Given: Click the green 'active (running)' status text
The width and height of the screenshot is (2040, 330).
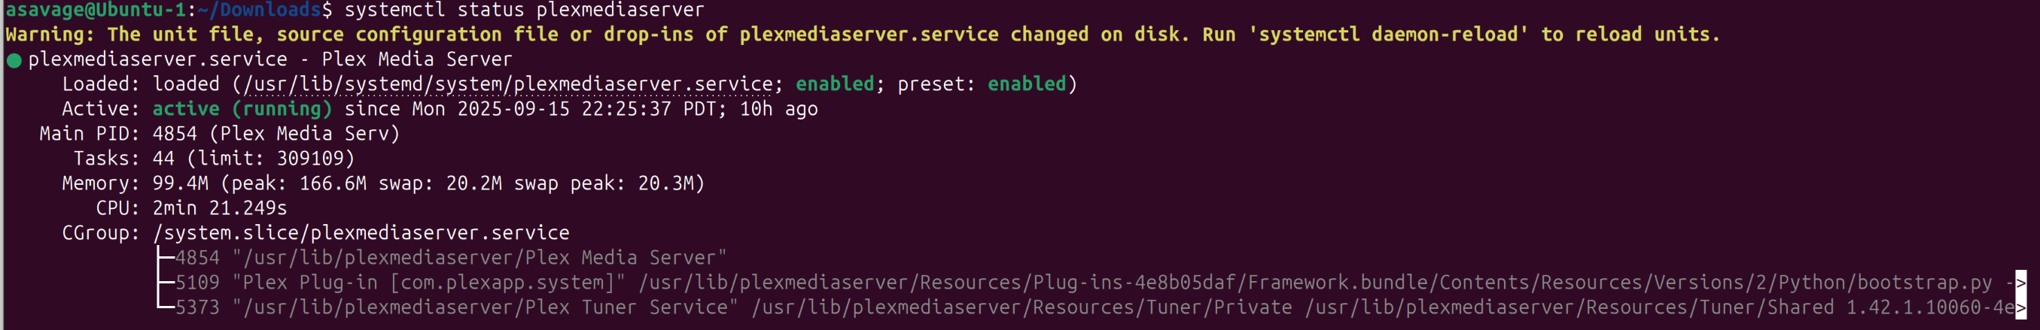Looking at the screenshot, I should click(242, 108).
